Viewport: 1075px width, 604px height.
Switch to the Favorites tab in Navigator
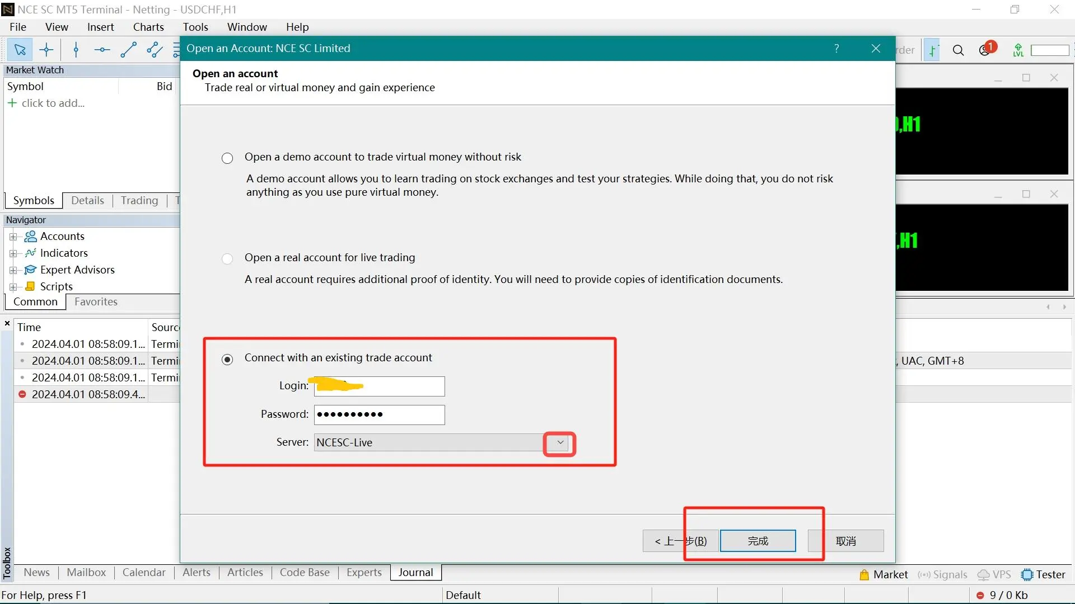click(96, 302)
